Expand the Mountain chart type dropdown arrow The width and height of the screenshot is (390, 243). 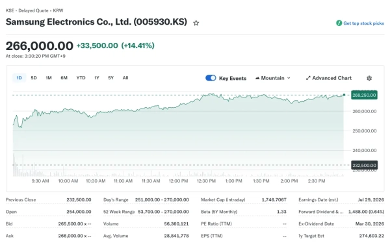(x=289, y=78)
